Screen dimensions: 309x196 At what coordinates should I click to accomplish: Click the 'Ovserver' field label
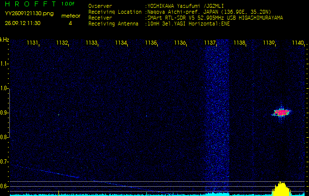[100, 6]
